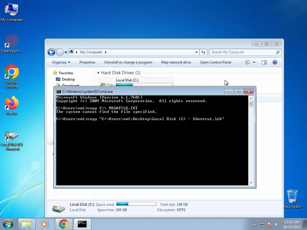
Task: Click Properties in Explorer toolbar
Action: pyautogui.click(x=87, y=62)
